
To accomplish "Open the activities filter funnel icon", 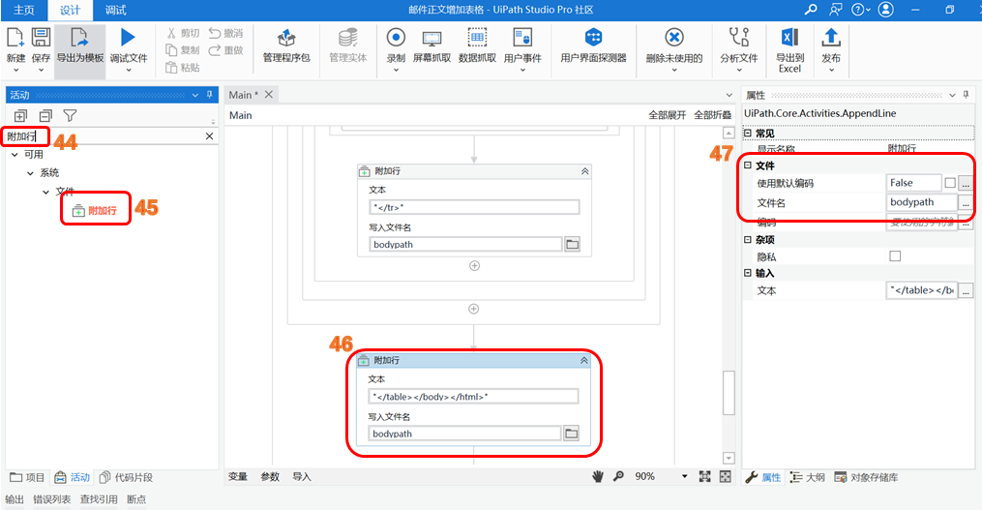I will [70, 116].
